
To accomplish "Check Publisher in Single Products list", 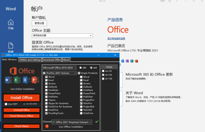I will pos(81,97).
